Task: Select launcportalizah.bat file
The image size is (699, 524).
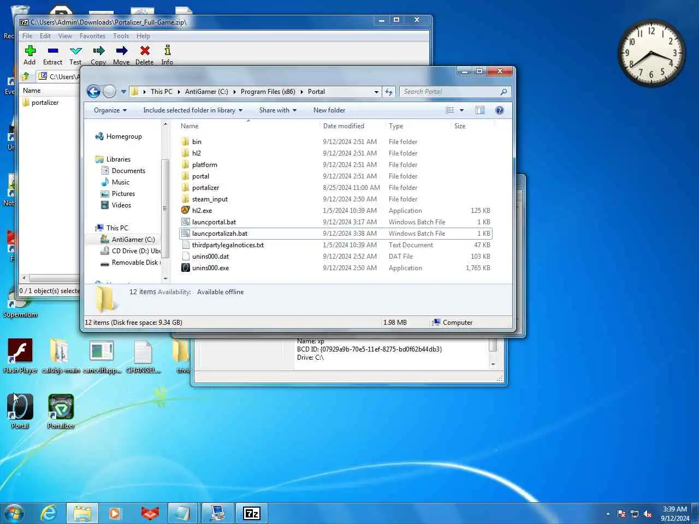Action: (x=336, y=234)
